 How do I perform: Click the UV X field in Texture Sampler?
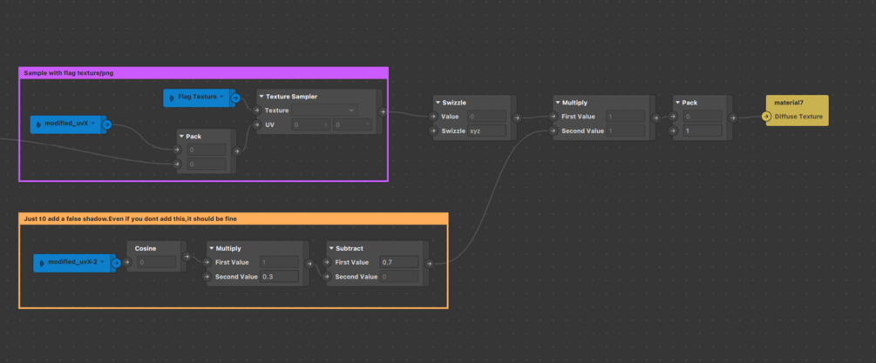311,124
